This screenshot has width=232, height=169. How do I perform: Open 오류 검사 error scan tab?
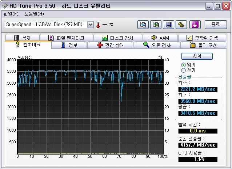[x=157, y=45]
